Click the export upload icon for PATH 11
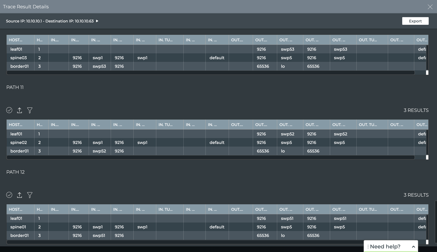 click(x=19, y=110)
